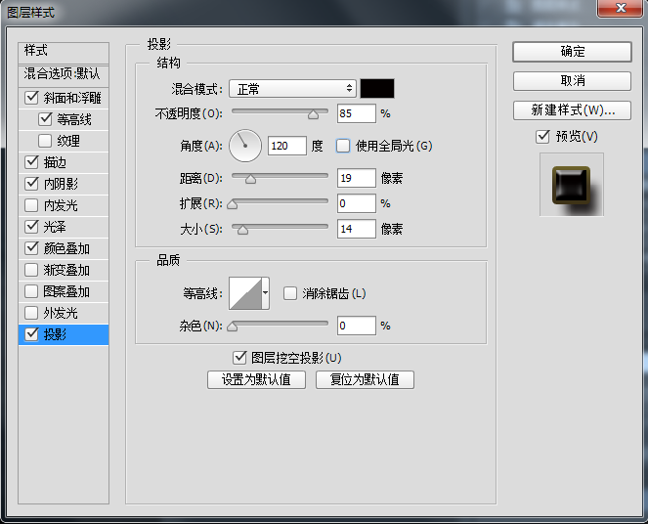Click the 扩展 input field
The width and height of the screenshot is (648, 524).
(356, 203)
